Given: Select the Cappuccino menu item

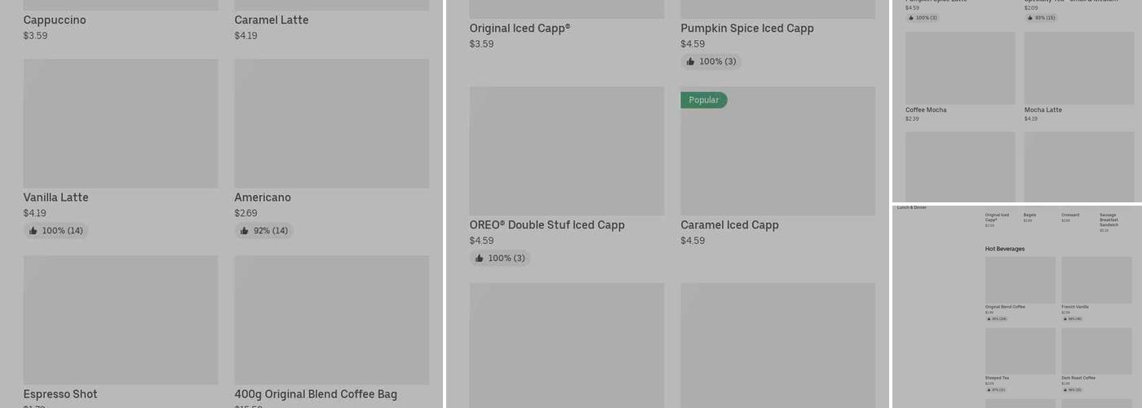Looking at the screenshot, I should [x=55, y=20].
